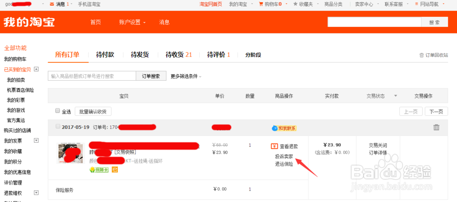The image size is (457, 202).
Task: Open 我的积分 in the sidebar
Action: (x=13, y=161)
